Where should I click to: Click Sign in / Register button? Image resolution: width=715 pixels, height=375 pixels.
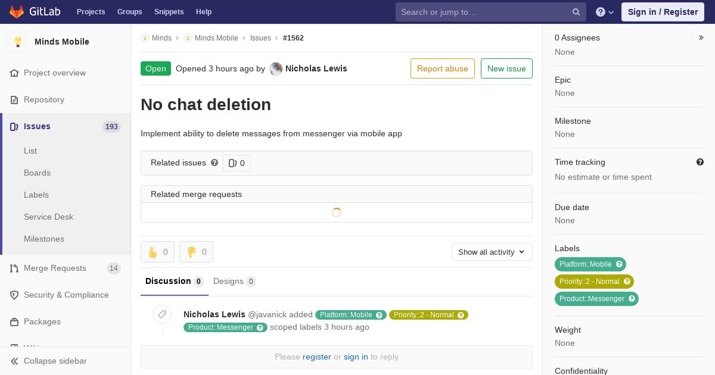(663, 12)
